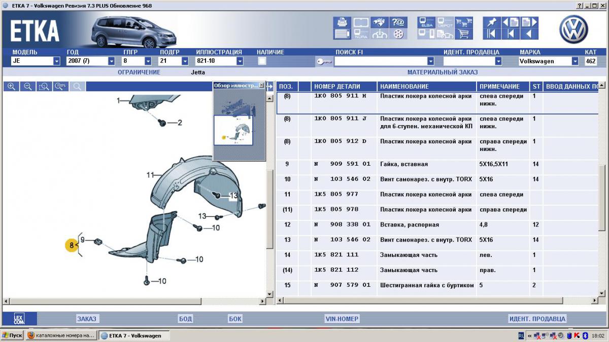Image resolution: width=609 pixels, height=342 pixels.
Task: Click the single-bar back arrow icon
Action: pos(511,34)
